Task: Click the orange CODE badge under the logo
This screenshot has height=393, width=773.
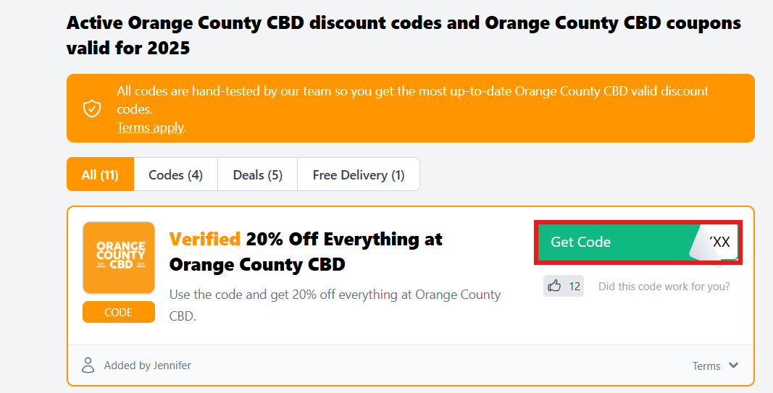Action: point(118,312)
